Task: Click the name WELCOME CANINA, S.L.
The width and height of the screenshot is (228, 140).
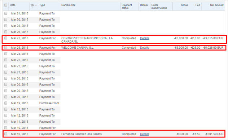Action: click(x=78, y=48)
